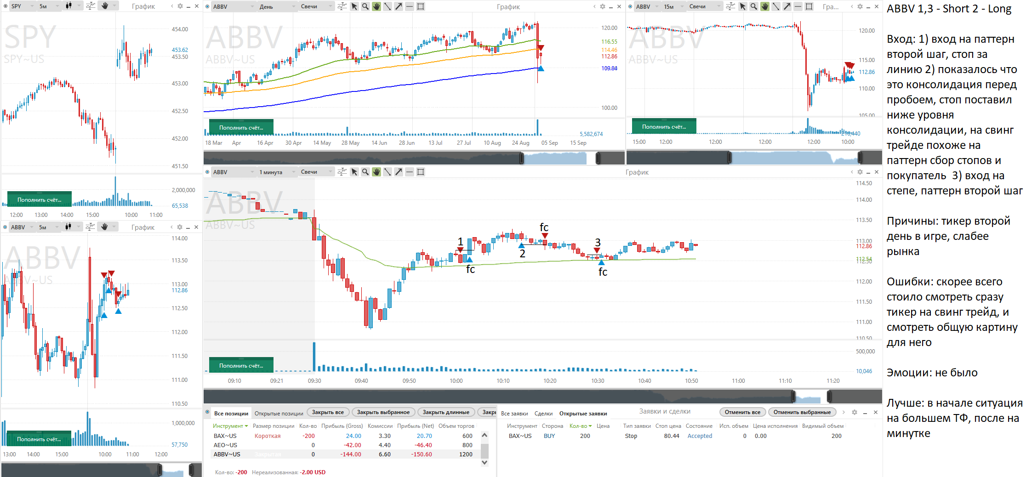The height and width of the screenshot is (477, 1026).
Task: Toggle hand pan tool on 15m ABBV chart
Action: click(765, 6)
